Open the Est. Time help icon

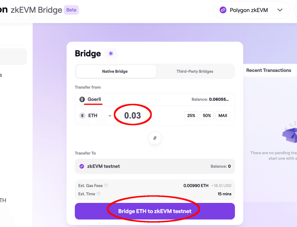tap(98, 194)
